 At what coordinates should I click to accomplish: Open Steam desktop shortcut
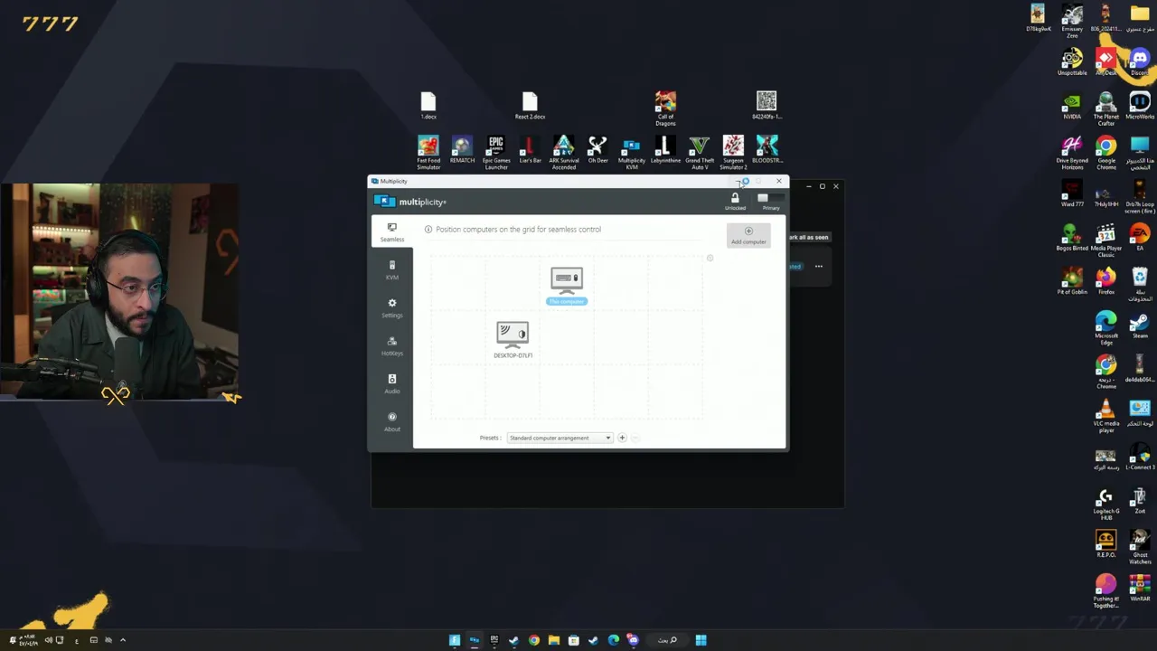pos(1140,325)
